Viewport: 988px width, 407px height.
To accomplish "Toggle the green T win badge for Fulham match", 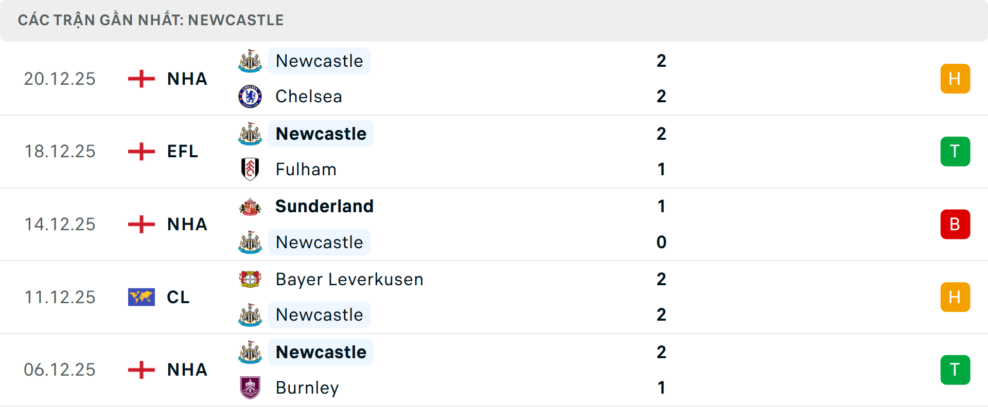I will click(x=955, y=151).
